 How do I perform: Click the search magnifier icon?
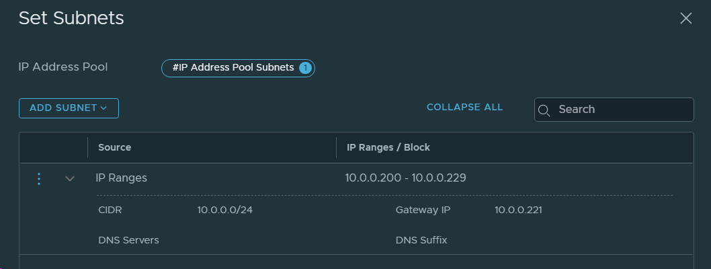544,110
